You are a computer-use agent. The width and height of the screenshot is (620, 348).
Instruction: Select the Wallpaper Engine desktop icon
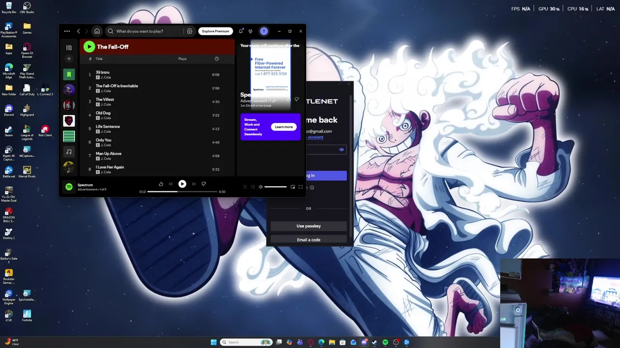click(x=9, y=297)
